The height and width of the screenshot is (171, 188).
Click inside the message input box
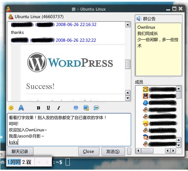[x=69, y=130]
